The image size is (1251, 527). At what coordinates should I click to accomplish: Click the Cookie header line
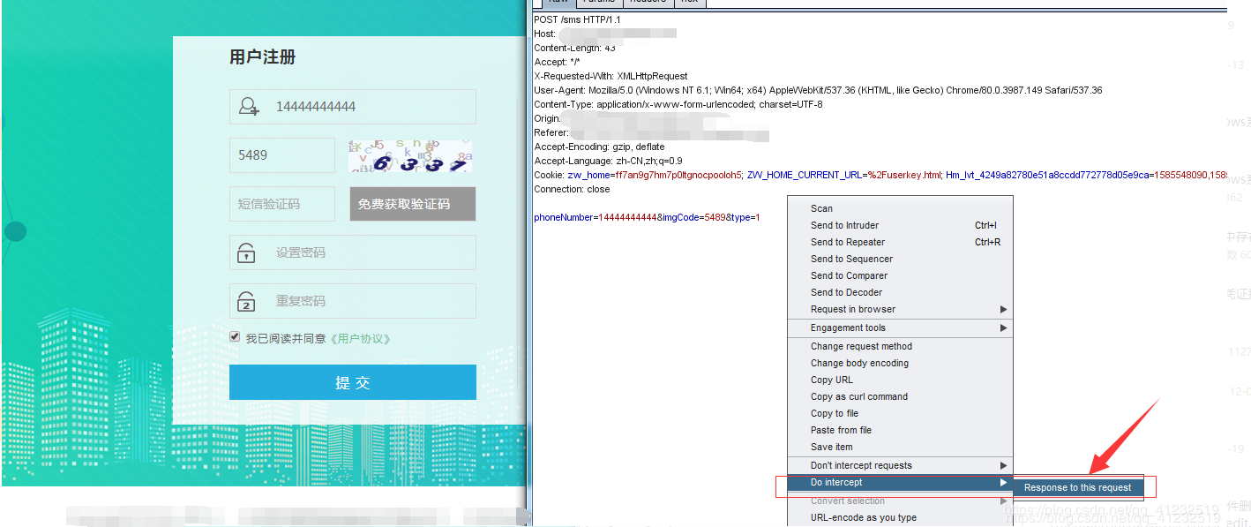(x=880, y=175)
